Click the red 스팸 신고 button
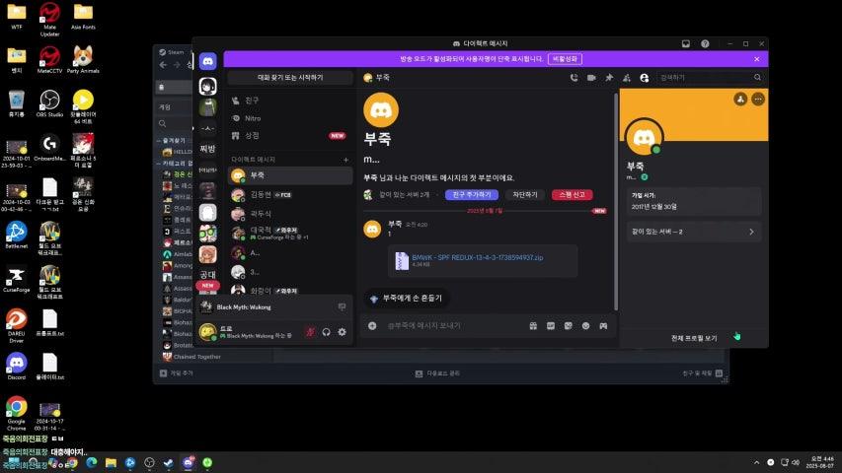Viewport: 842px width, 473px height. click(x=572, y=195)
